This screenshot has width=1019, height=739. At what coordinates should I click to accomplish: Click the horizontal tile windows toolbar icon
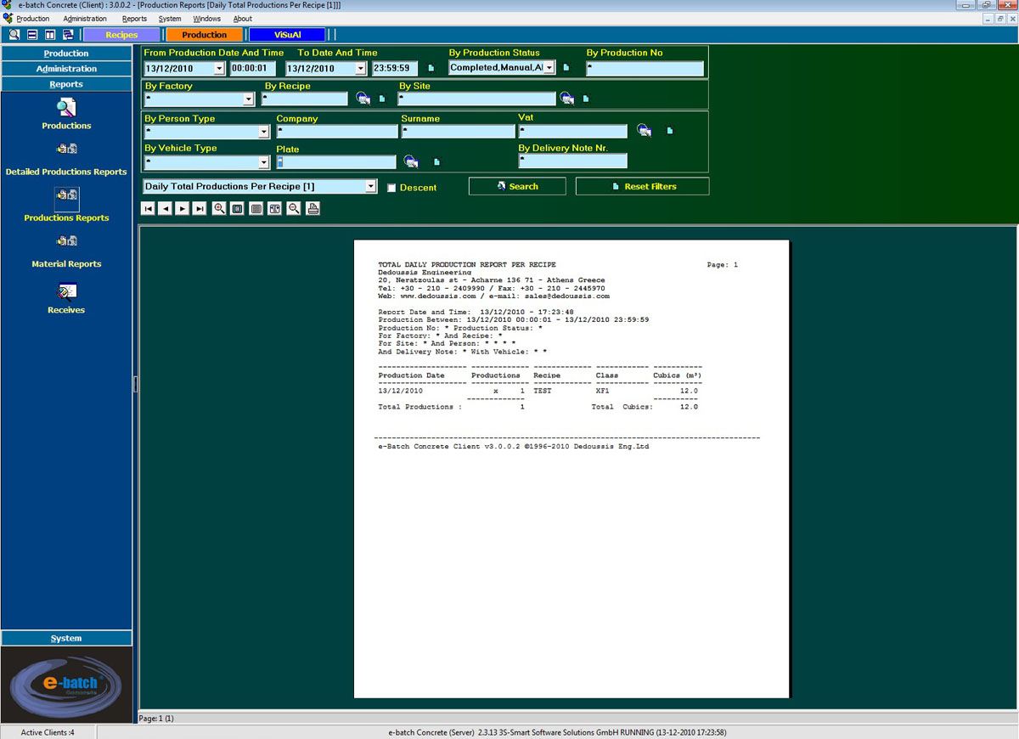click(x=32, y=35)
